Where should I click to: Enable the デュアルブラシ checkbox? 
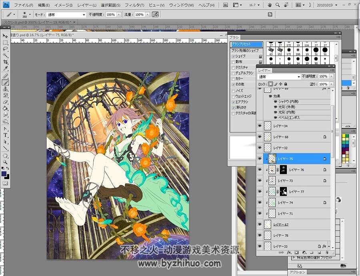[233, 73]
